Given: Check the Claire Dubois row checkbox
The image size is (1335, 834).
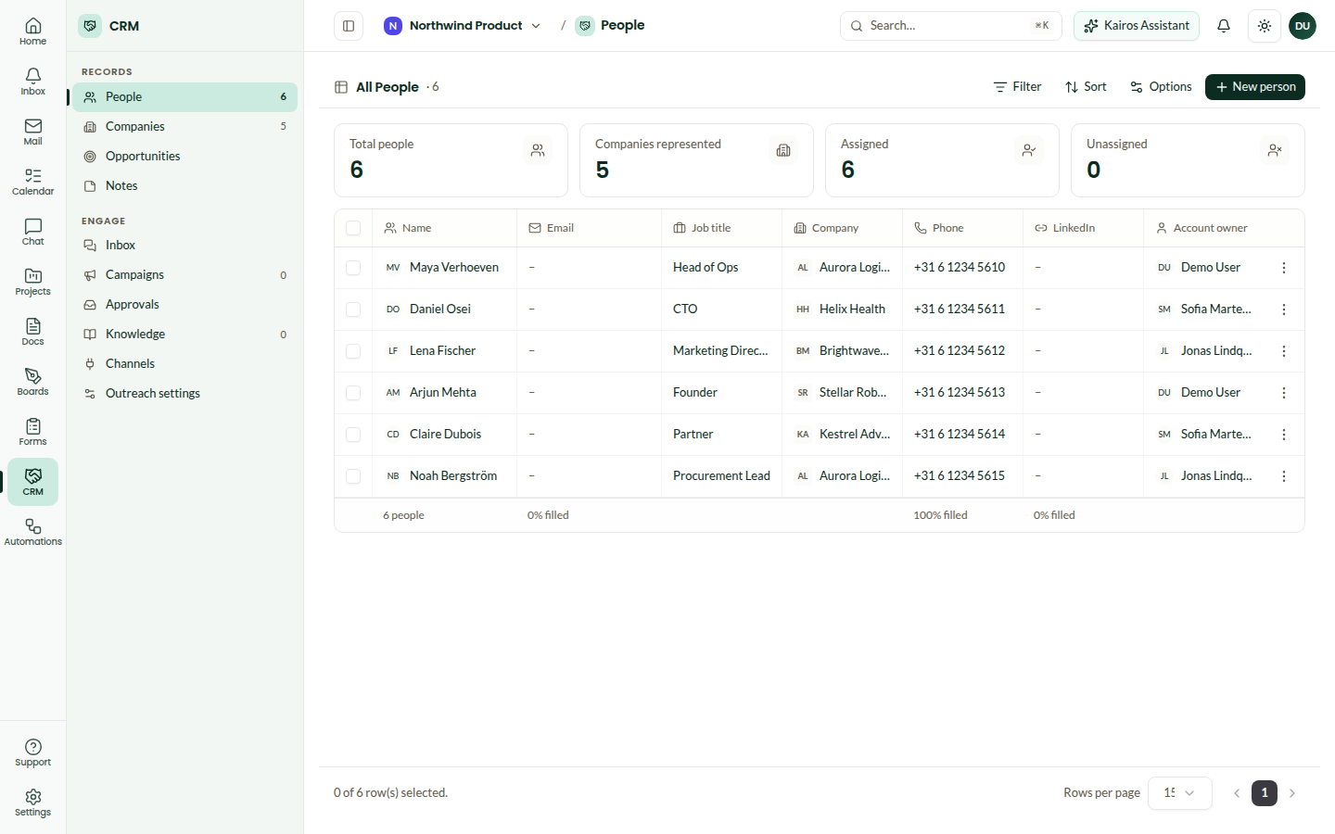Looking at the screenshot, I should [x=353, y=435].
